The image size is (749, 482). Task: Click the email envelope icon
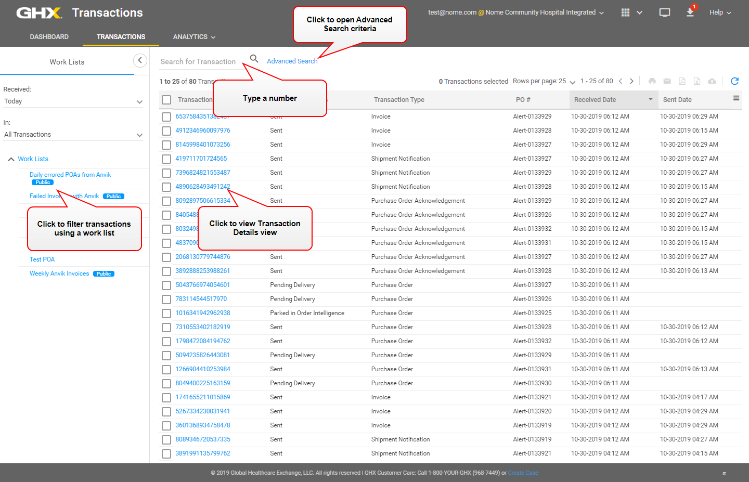tap(667, 81)
